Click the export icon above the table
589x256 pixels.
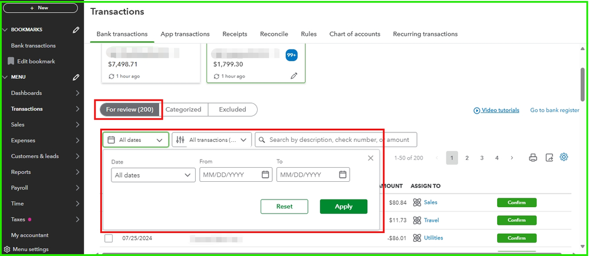(x=549, y=158)
